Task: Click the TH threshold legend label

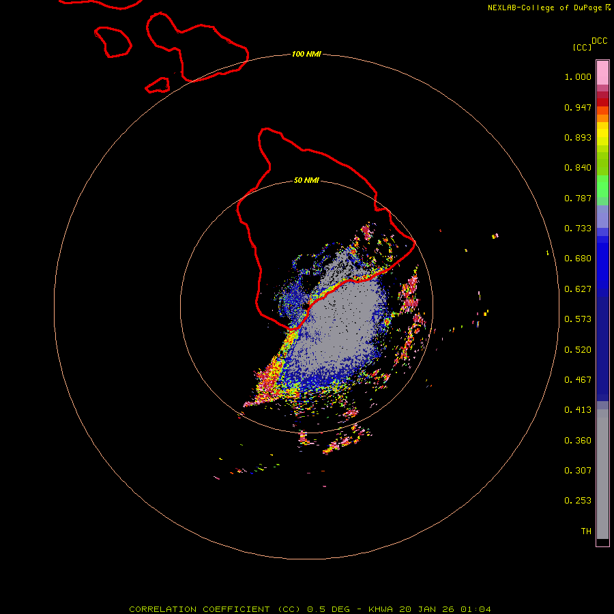Action: 586,531
